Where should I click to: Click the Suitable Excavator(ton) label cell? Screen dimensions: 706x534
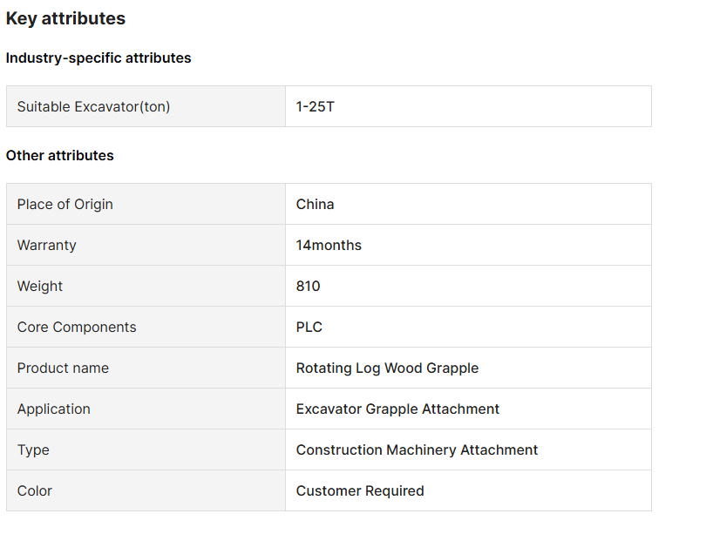click(x=93, y=107)
